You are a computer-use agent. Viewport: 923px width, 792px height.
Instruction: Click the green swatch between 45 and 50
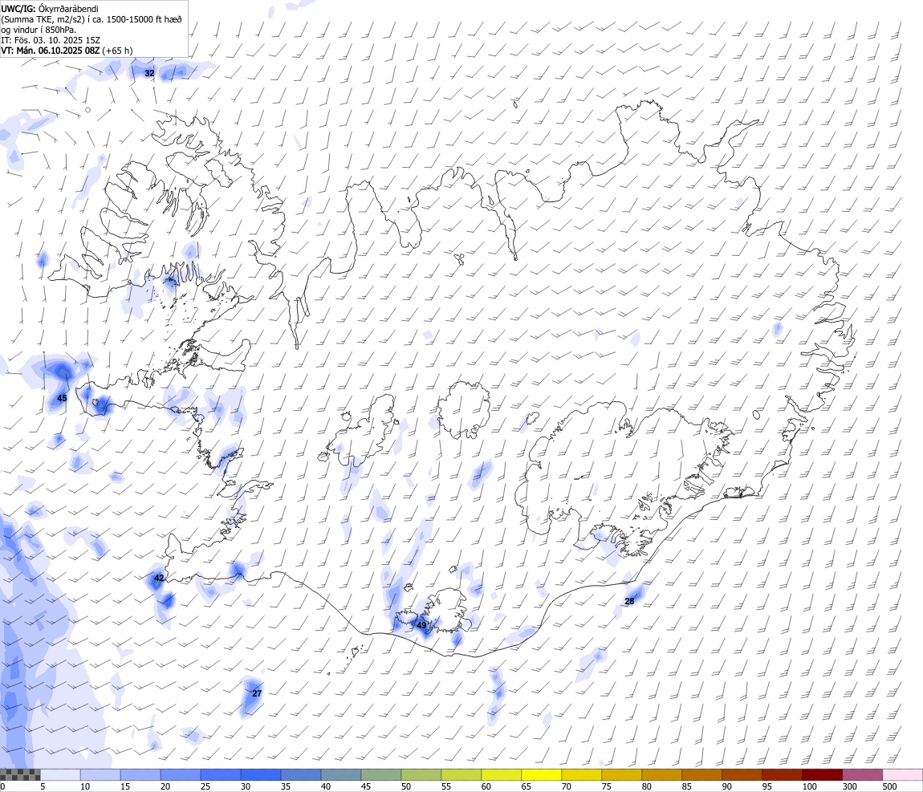pos(381,775)
